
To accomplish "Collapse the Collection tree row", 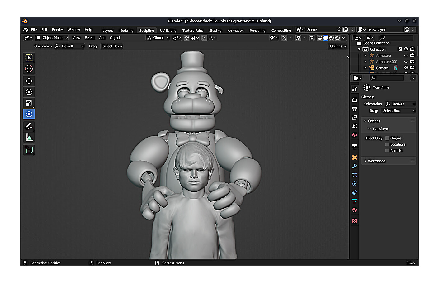I will click(x=359, y=49).
